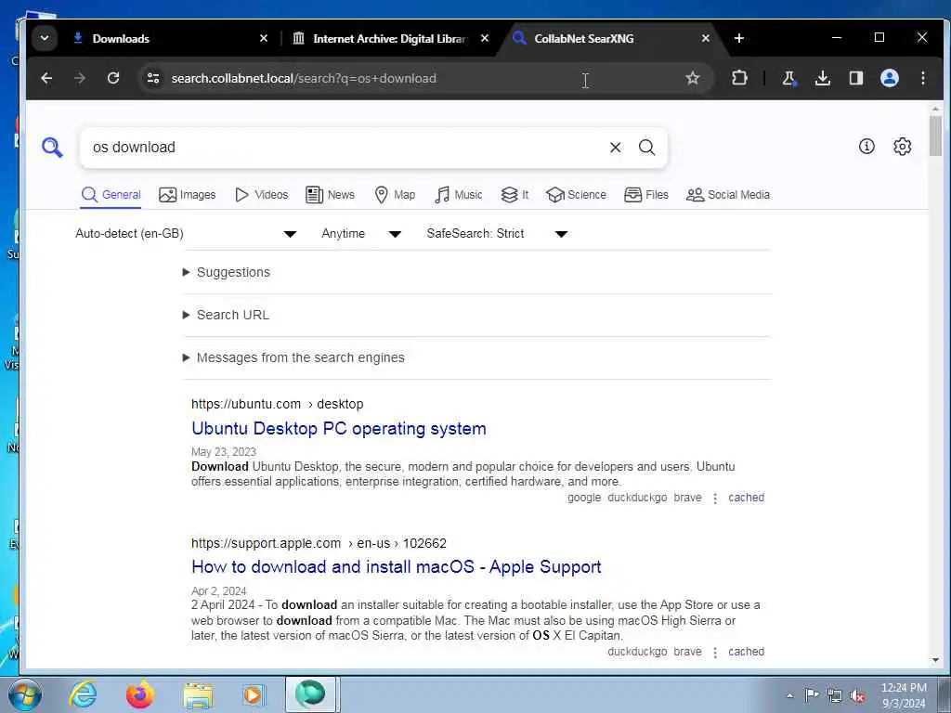Close the Downloads tab
The image size is (951, 713).
[263, 38]
